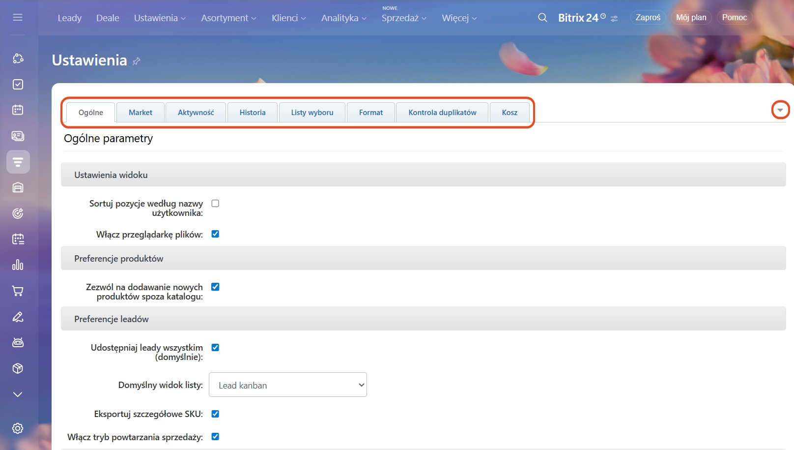Open Domyślny widok listy dropdown
The image size is (794, 450).
click(x=288, y=385)
